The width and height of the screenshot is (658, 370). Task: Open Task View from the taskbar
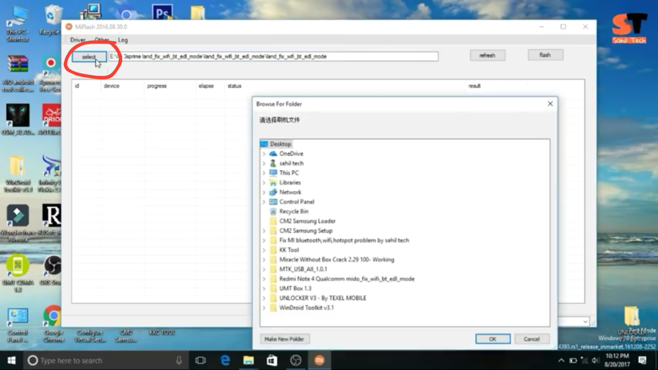tap(200, 361)
